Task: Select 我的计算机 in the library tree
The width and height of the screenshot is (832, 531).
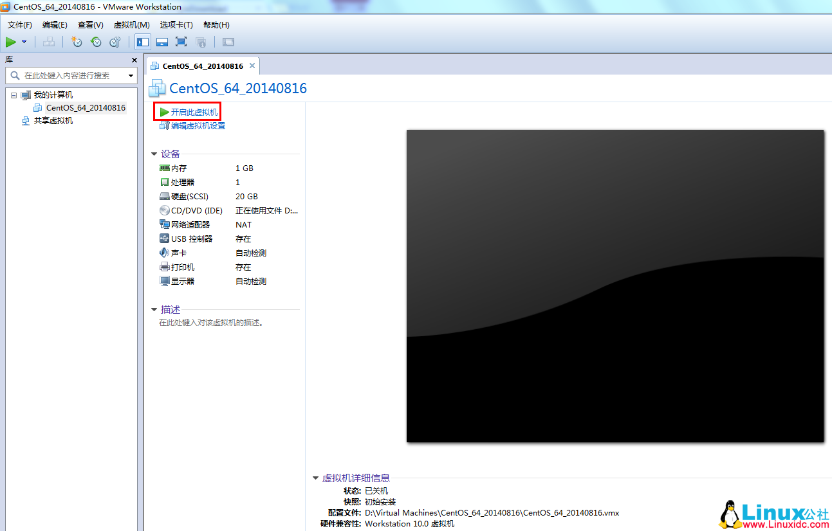Action: (53, 95)
